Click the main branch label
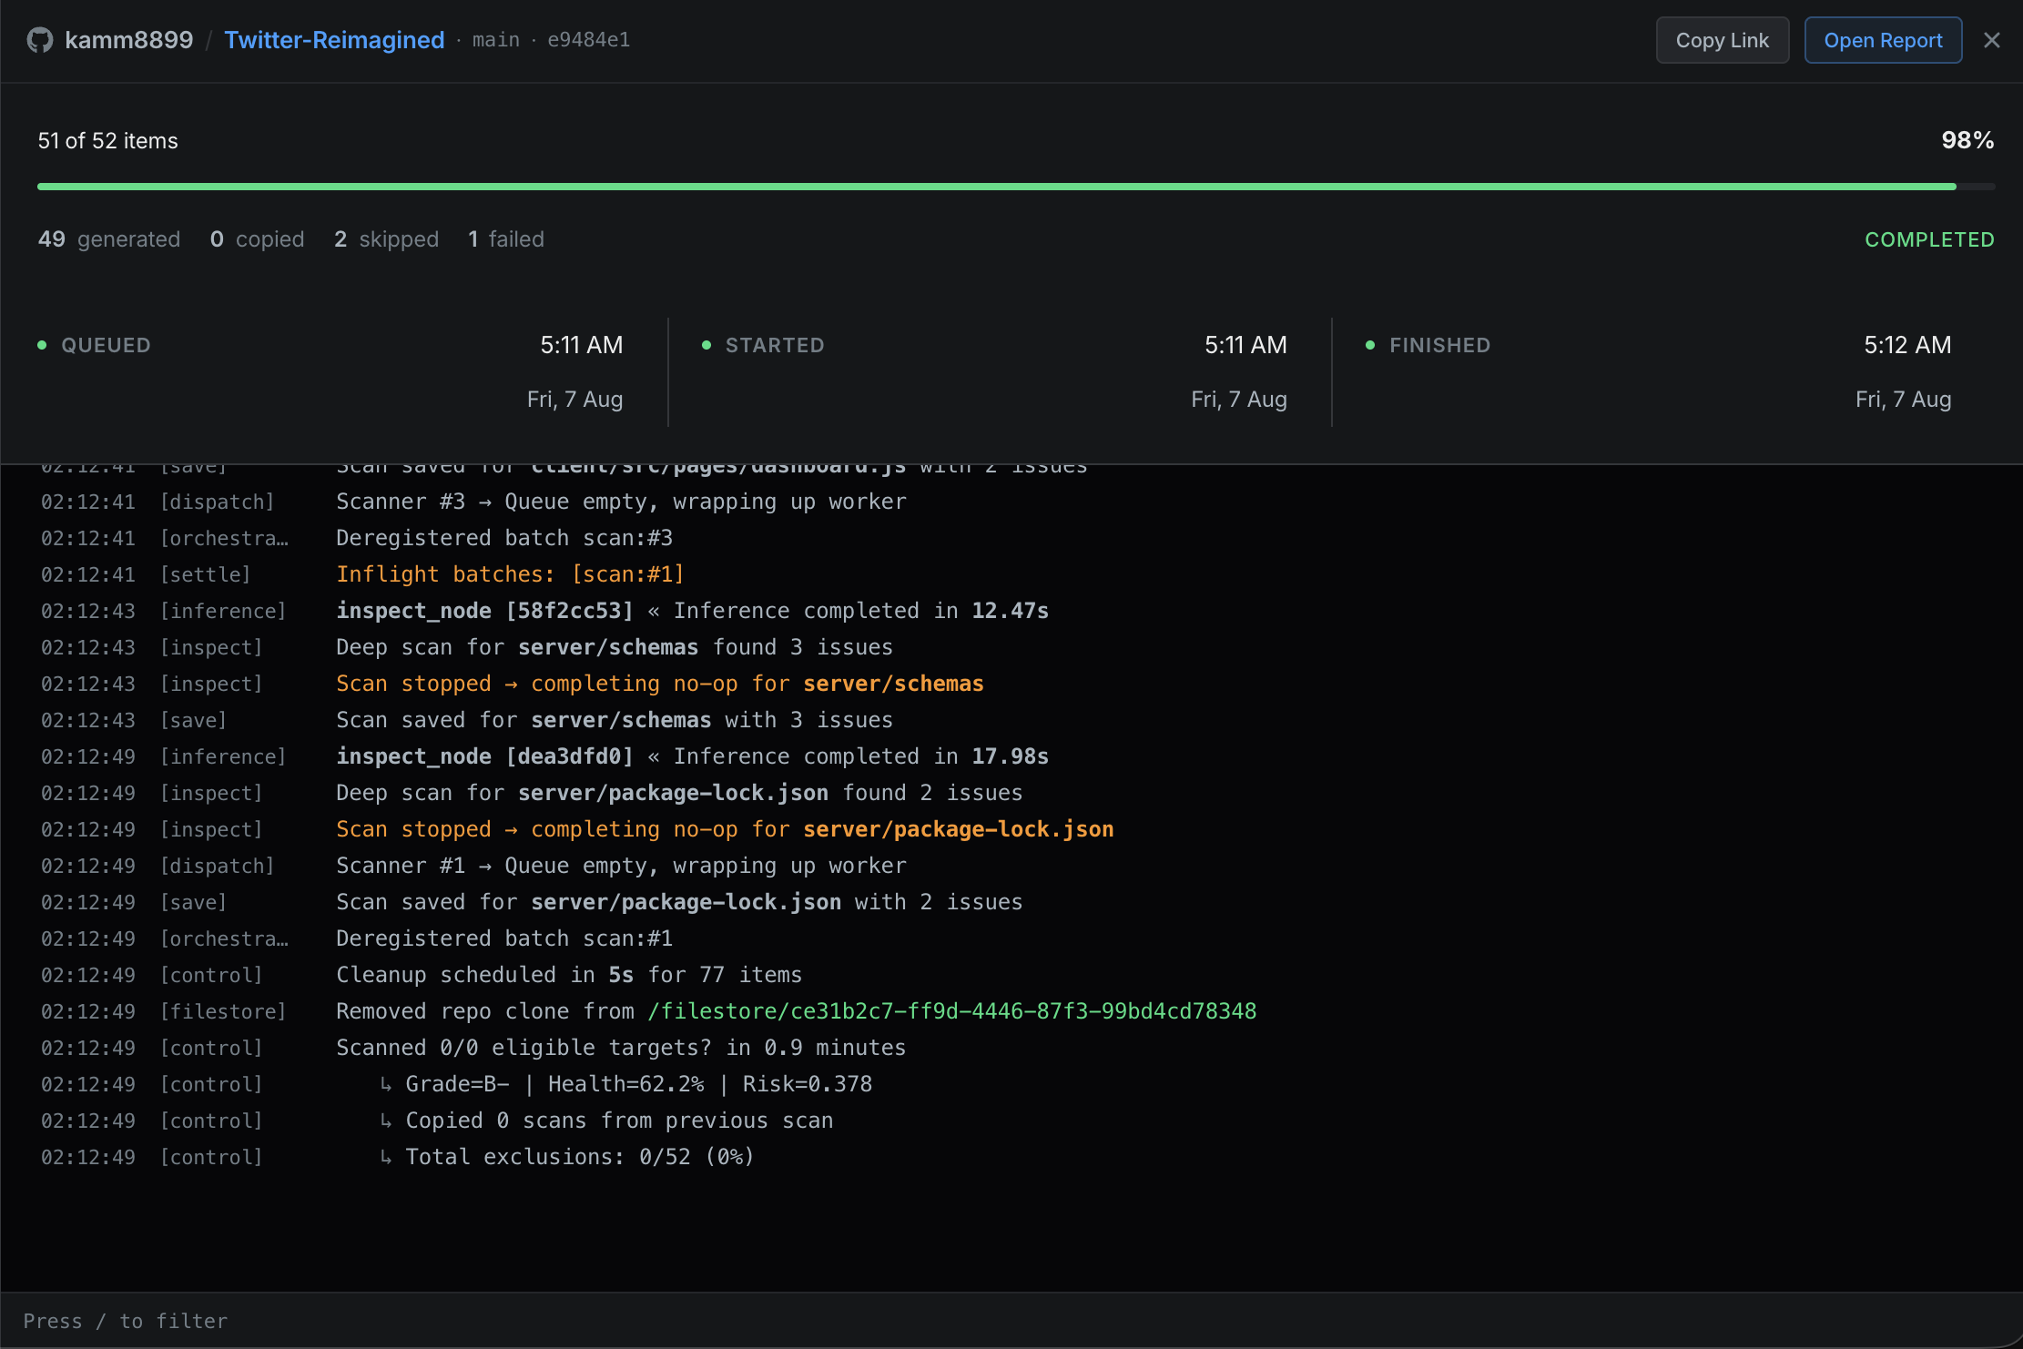This screenshot has height=1349, width=2023. coord(495,40)
